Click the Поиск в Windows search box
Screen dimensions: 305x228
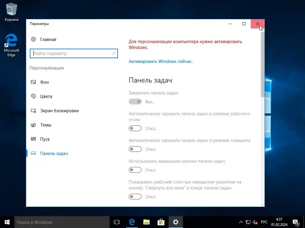(62, 222)
